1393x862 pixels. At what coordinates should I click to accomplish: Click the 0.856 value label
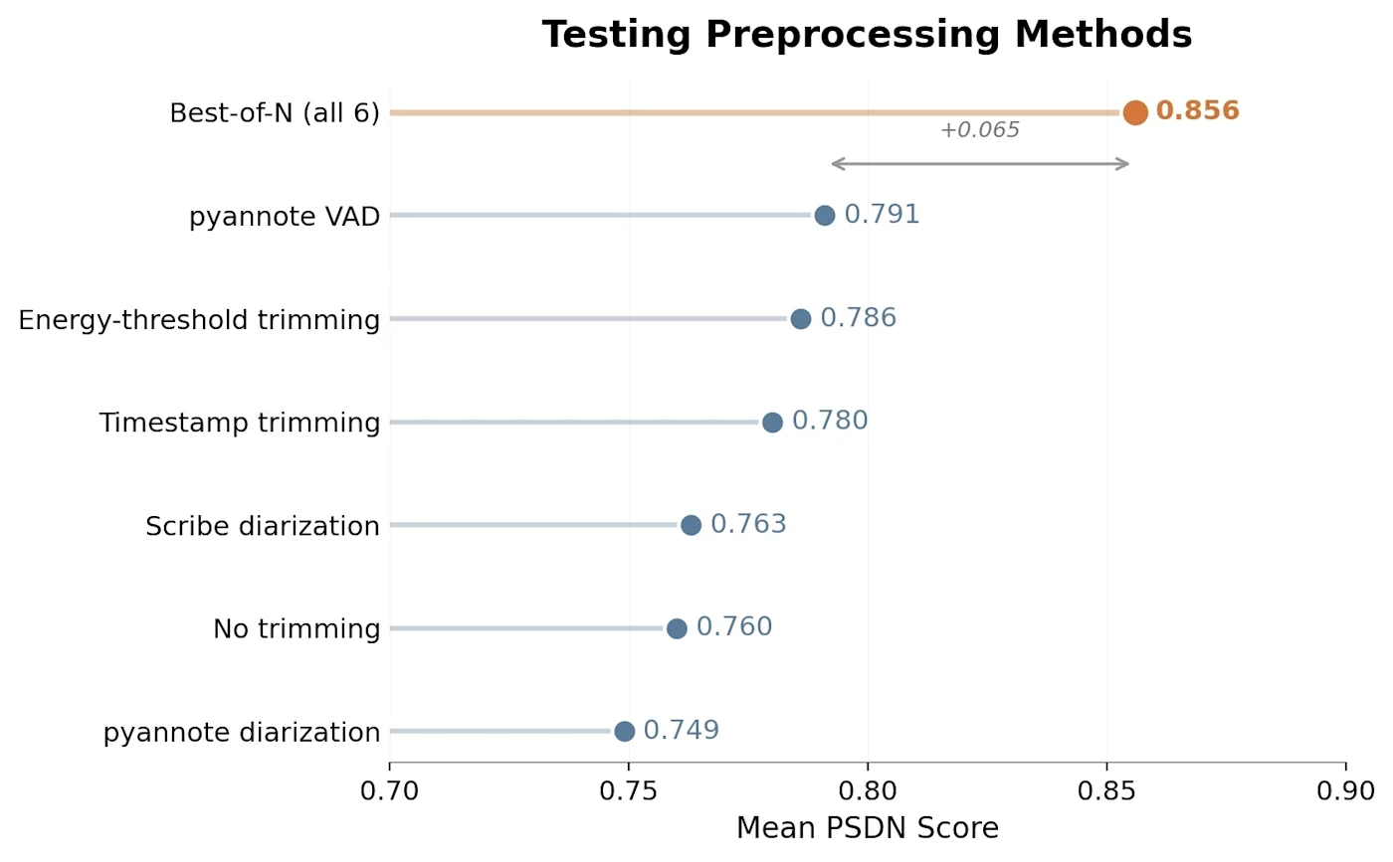1198,111
